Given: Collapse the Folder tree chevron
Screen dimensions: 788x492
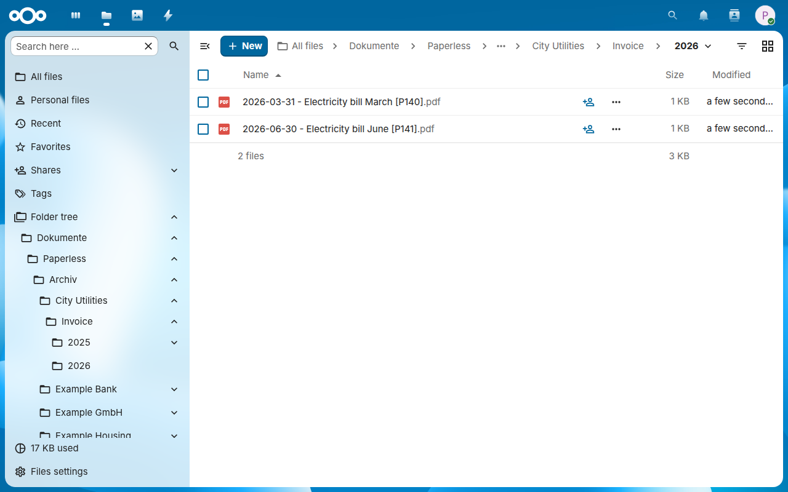Looking at the screenshot, I should [174, 217].
